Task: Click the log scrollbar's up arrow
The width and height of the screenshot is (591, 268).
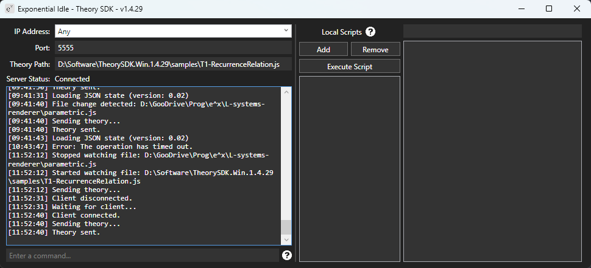Action: pos(286,91)
